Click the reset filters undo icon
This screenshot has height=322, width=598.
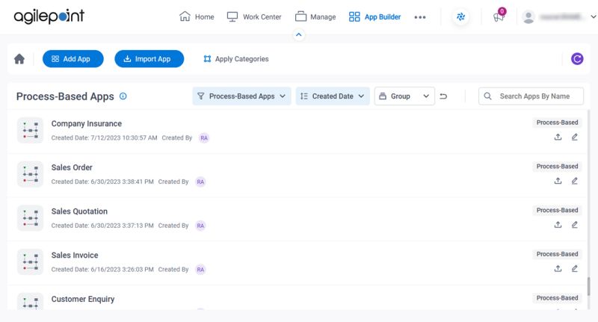443,96
